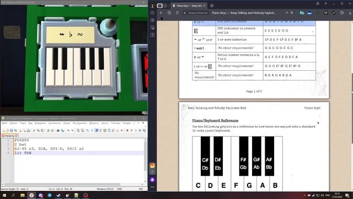
Task: Click the 'C#/Db' black key in reference graphic
Action: tap(205, 156)
